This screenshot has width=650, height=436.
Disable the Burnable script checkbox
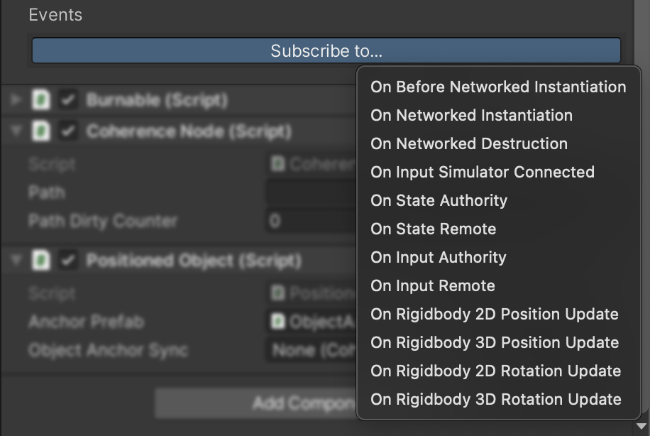point(68,101)
